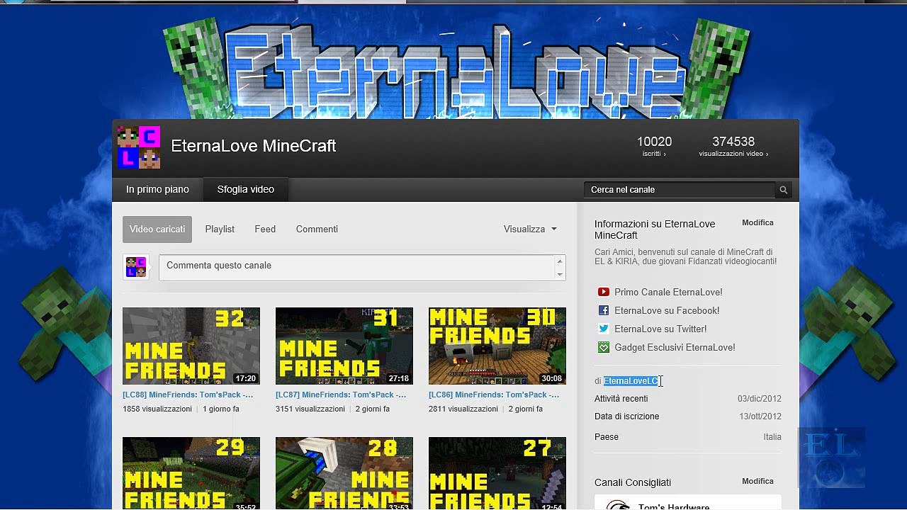The width and height of the screenshot is (907, 510).
Task: Open the Commenti section
Action: pyautogui.click(x=317, y=229)
